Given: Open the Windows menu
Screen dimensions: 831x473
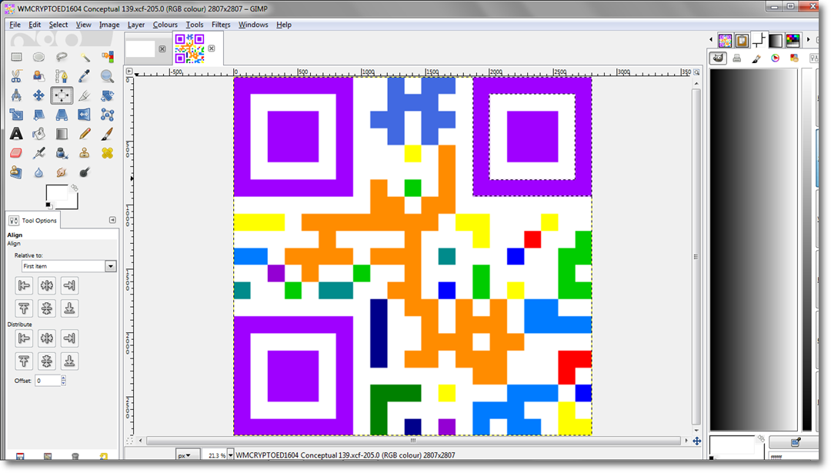Looking at the screenshot, I should (253, 25).
